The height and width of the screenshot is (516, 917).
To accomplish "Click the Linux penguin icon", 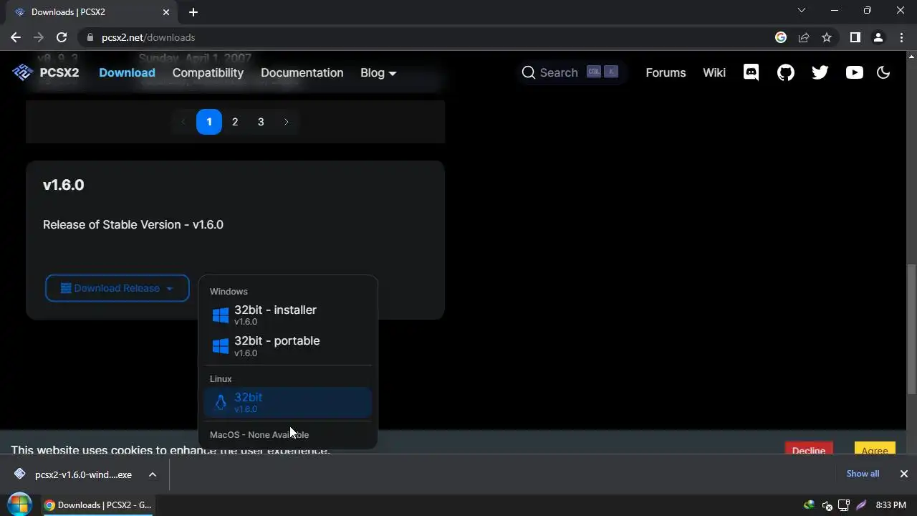I will pyautogui.click(x=221, y=403).
